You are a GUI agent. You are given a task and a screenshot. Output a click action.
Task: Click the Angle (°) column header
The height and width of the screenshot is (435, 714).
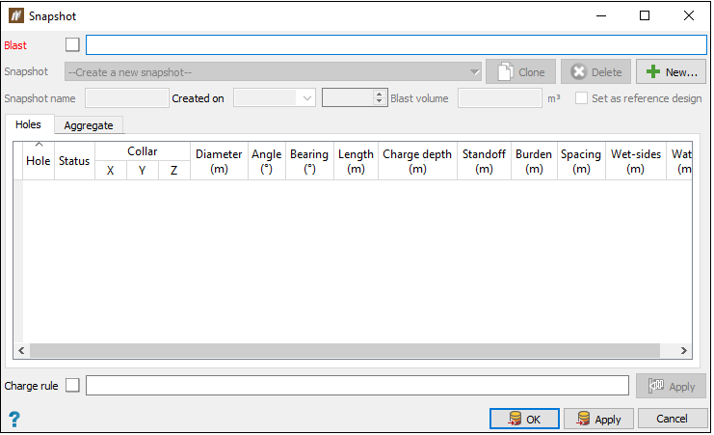tap(267, 160)
